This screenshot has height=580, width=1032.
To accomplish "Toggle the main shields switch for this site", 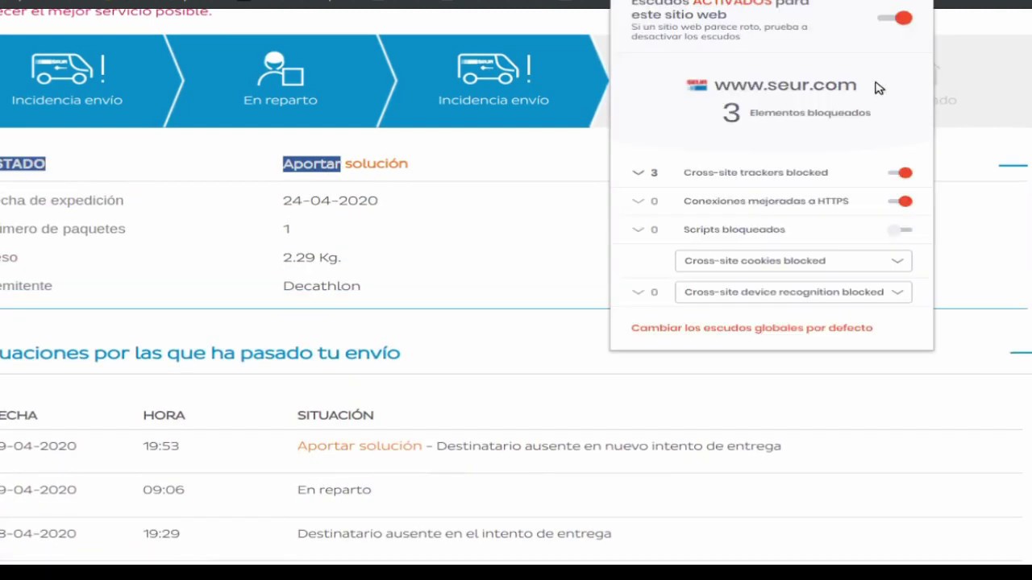I will pyautogui.click(x=896, y=18).
